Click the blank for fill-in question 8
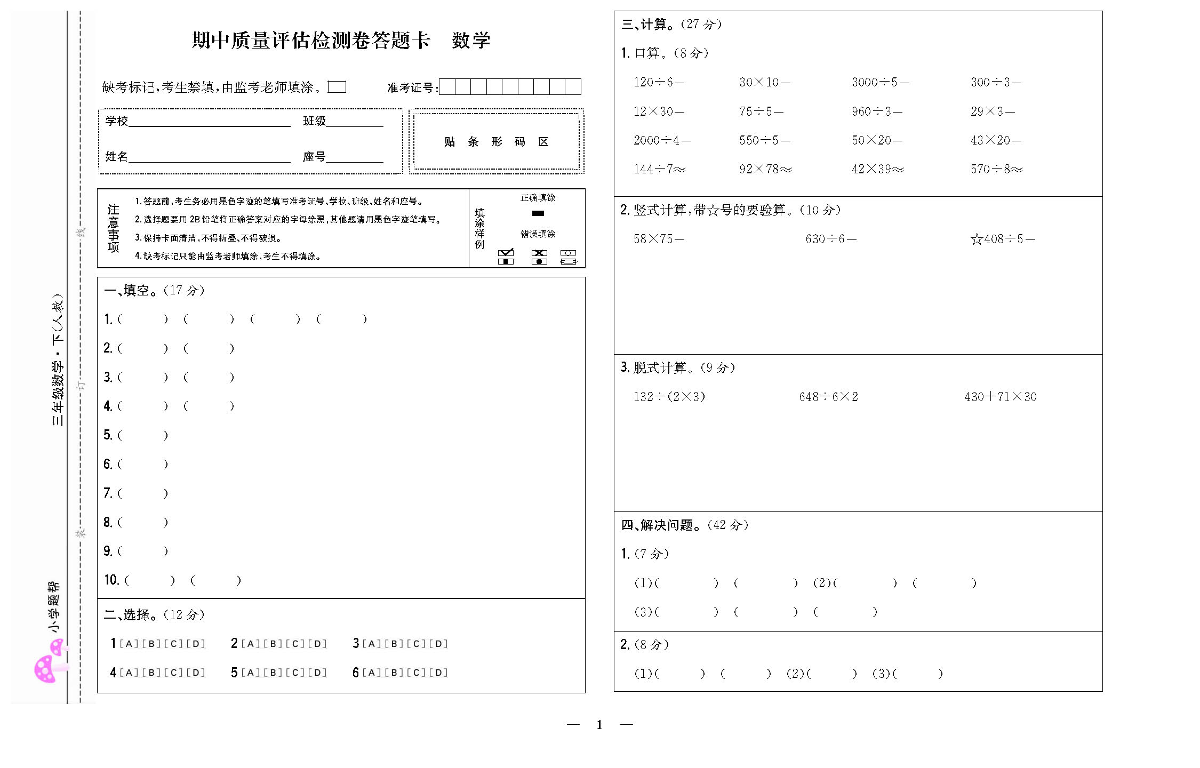The height and width of the screenshot is (768, 1200). [x=142, y=522]
